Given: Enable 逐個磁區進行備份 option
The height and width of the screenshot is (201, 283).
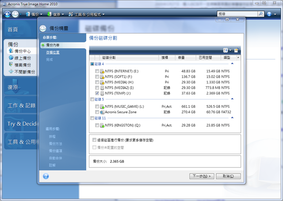Looking at the screenshot, I should (x=94, y=140).
